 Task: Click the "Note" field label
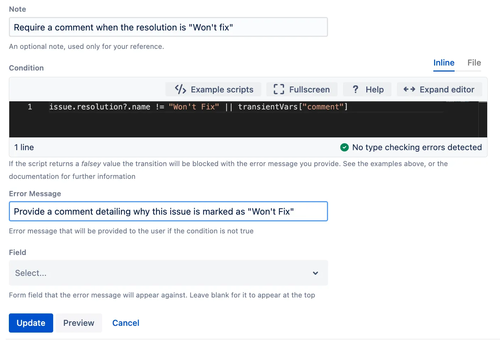tap(17, 9)
